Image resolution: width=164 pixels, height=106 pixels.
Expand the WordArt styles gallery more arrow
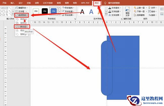(x=106, y=15)
